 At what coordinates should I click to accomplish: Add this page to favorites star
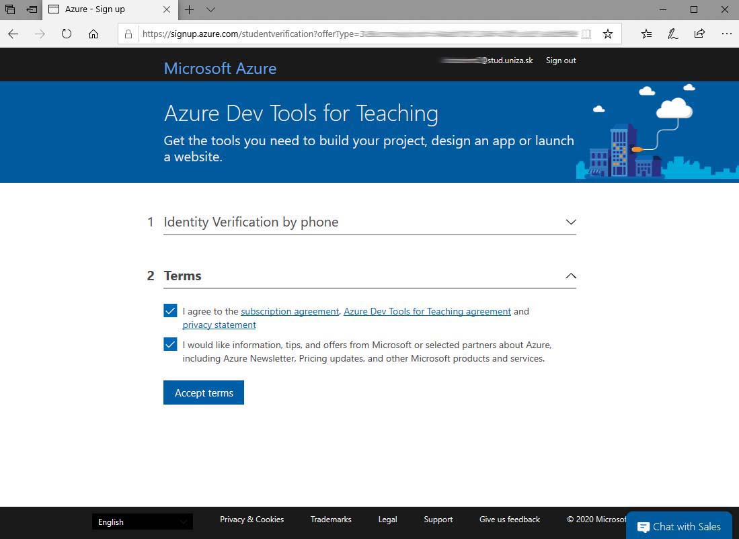[x=608, y=34]
